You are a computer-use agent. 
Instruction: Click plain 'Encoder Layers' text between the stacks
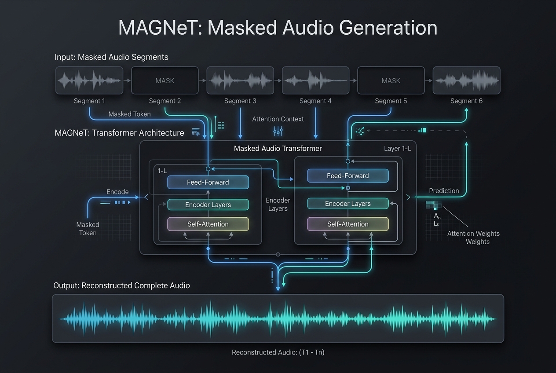(278, 205)
